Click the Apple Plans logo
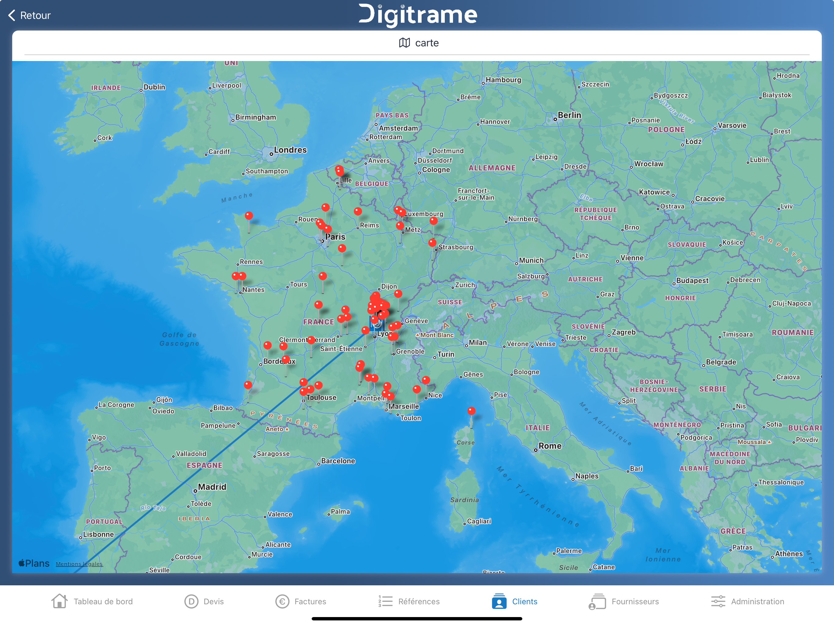This screenshot has height=625, width=834. coord(34,563)
